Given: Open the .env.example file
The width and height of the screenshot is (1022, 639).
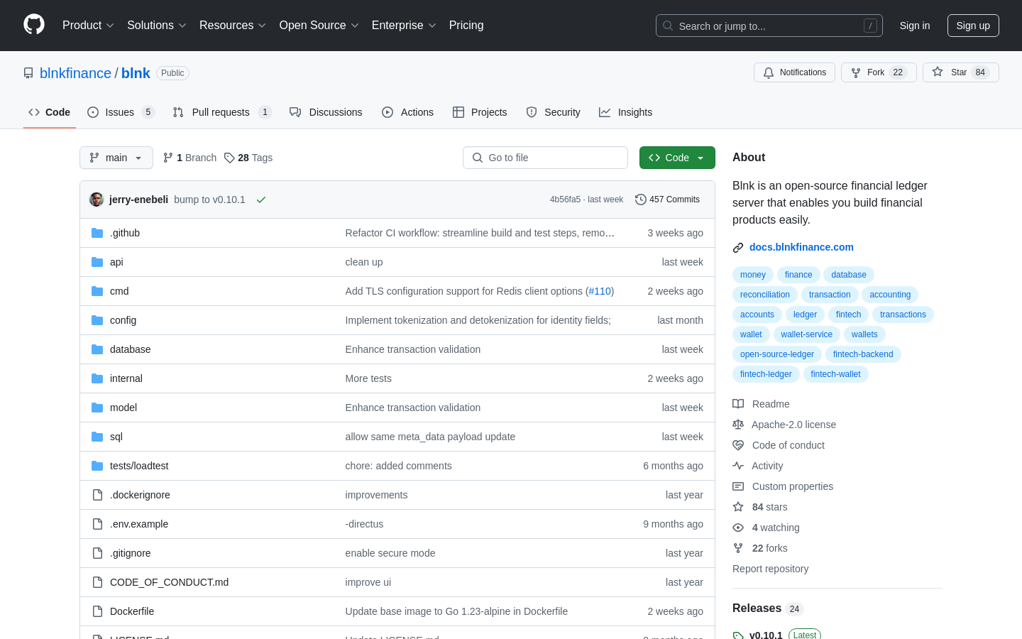Looking at the screenshot, I should [139, 524].
